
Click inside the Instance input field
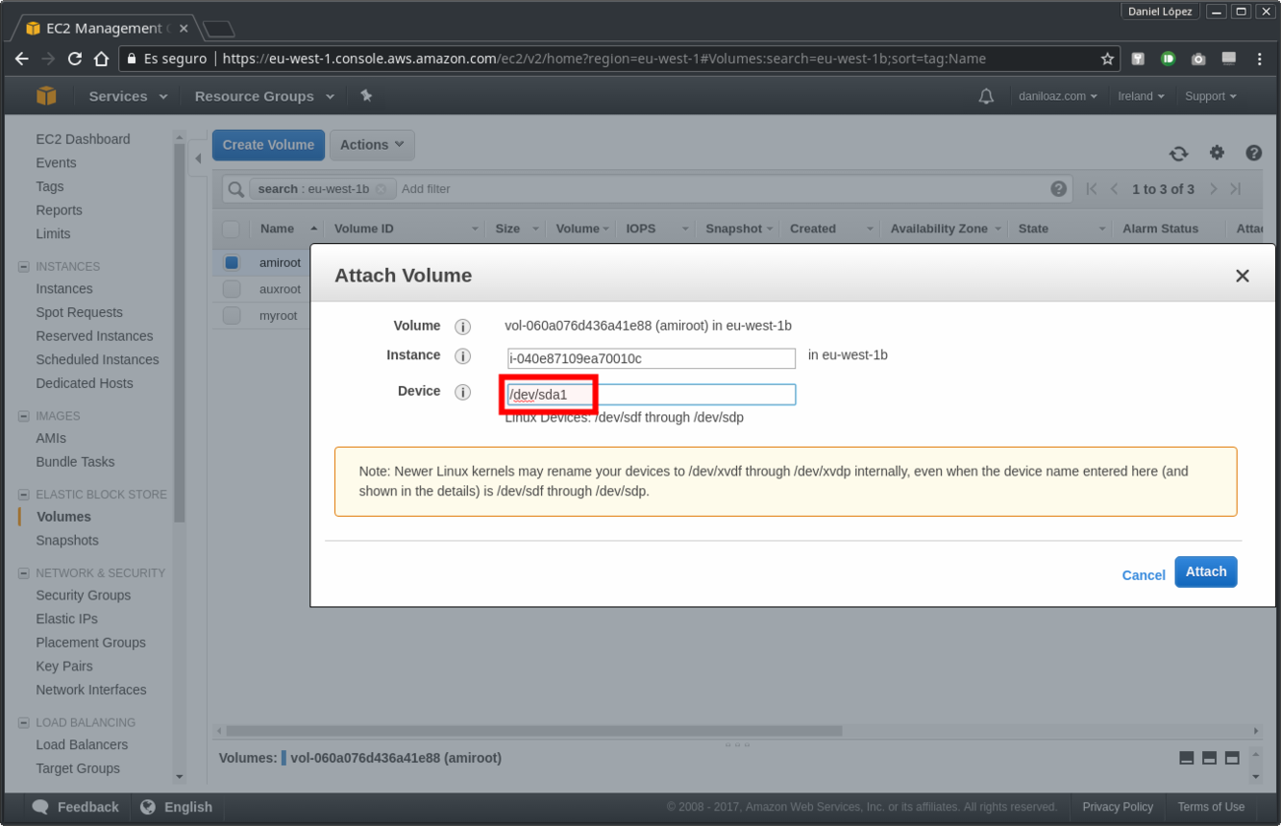[650, 358]
